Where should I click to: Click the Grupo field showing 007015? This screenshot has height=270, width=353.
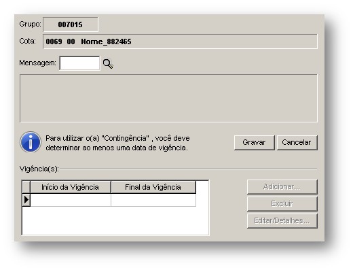pos(71,24)
